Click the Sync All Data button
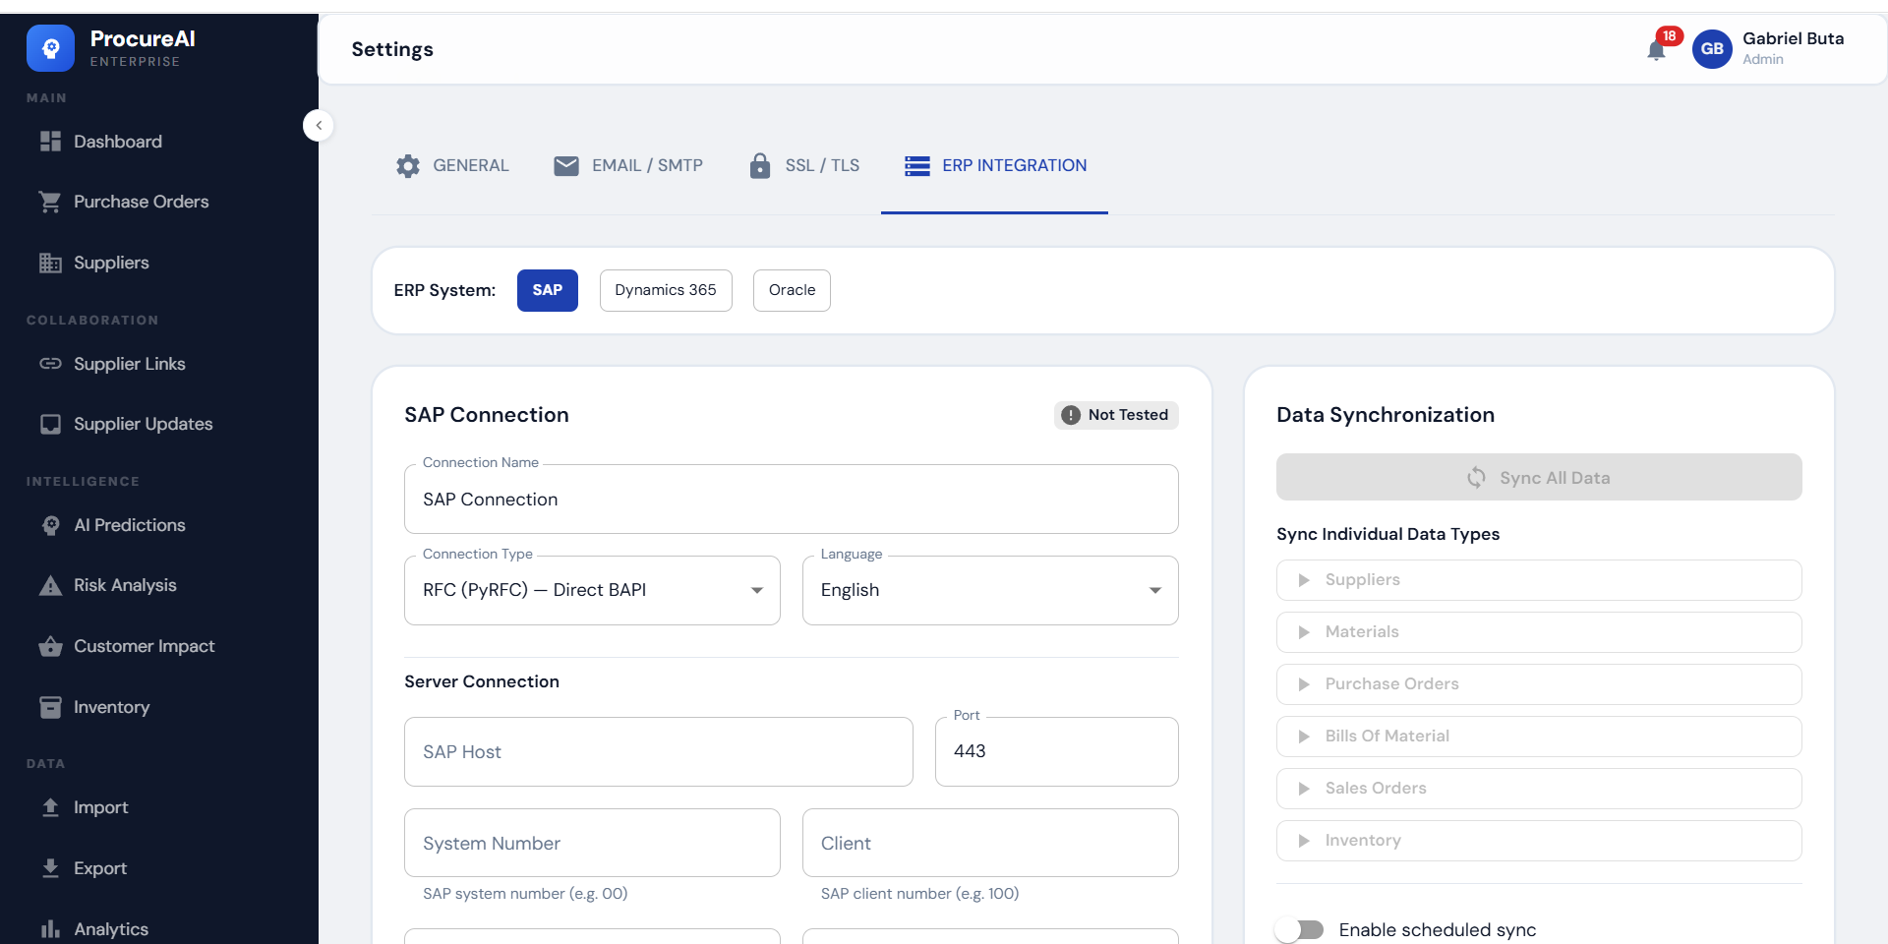Viewport: 1888px width, 944px height. pyautogui.click(x=1539, y=477)
